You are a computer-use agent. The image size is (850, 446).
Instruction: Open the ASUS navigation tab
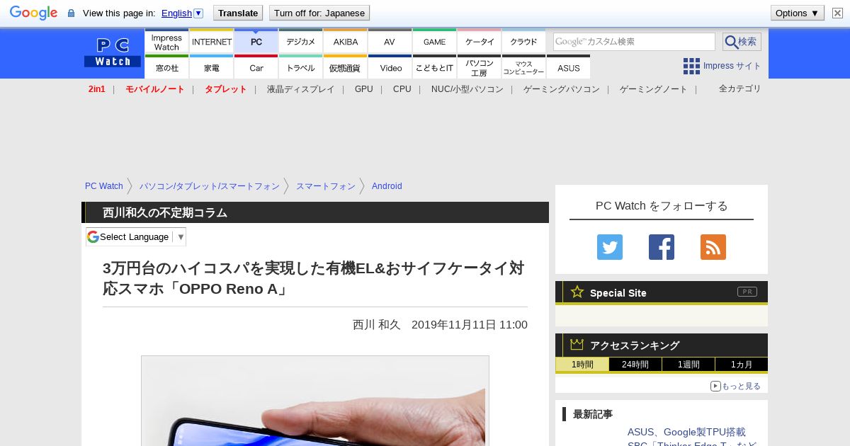coord(569,67)
